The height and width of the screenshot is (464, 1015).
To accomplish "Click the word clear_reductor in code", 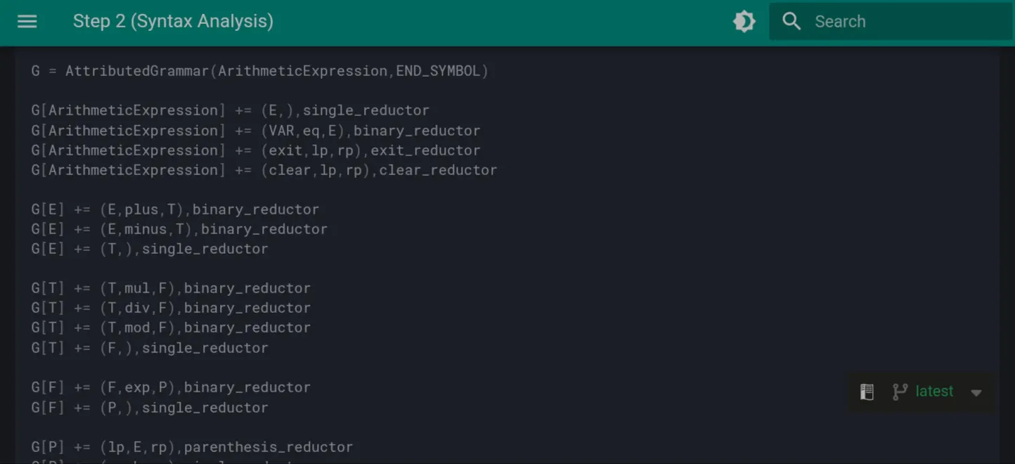I will pyautogui.click(x=438, y=170).
